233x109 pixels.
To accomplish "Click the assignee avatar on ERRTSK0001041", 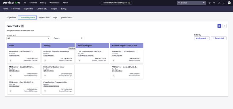I will coord(11,91).
